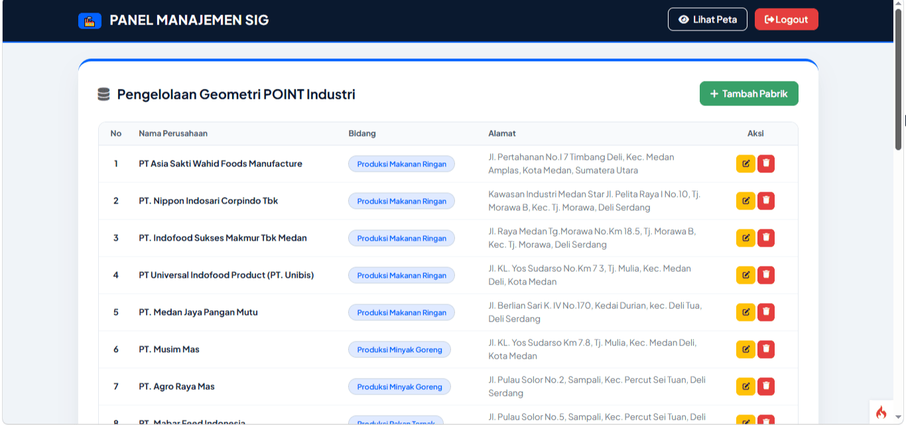Select company name PT. Medan Jaya Pangan Mutu
The height and width of the screenshot is (425, 906).
198,312
